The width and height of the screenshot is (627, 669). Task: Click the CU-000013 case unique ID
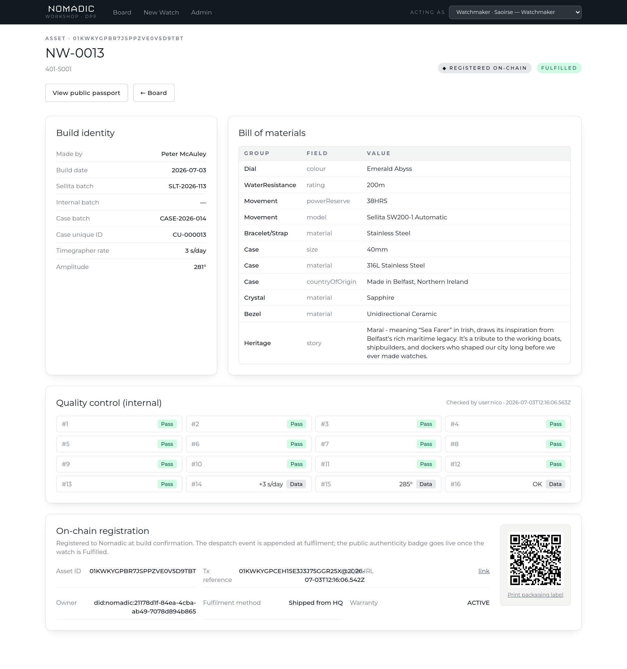[189, 234]
